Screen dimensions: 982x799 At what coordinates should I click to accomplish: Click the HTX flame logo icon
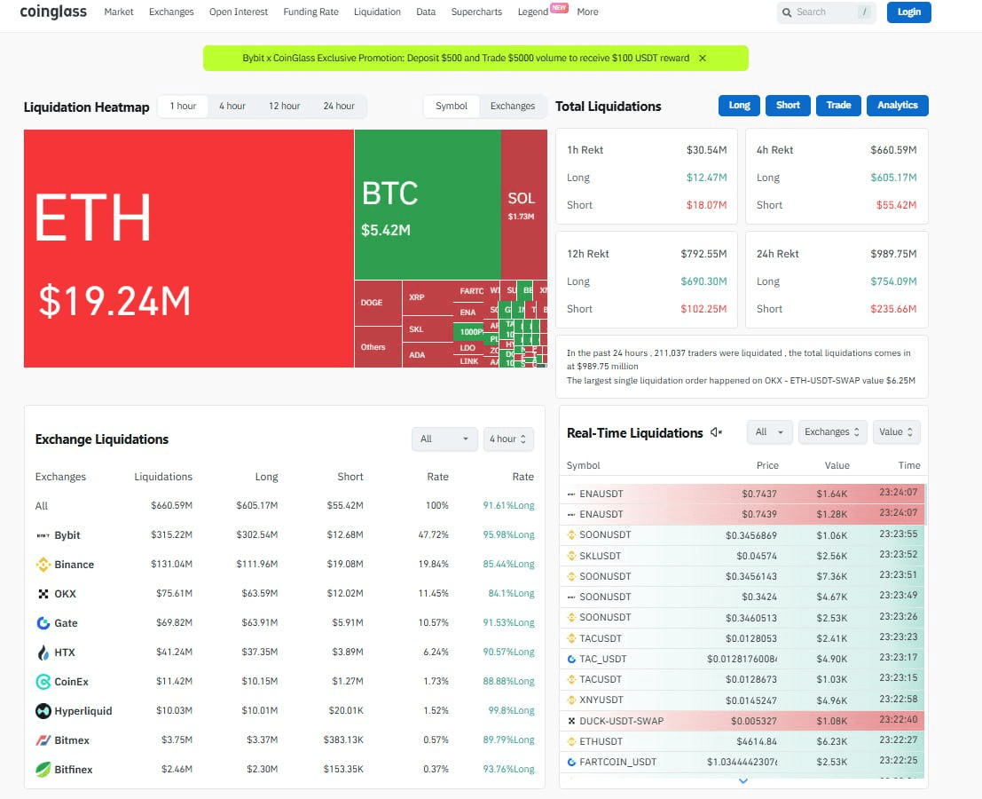coord(43,653)
